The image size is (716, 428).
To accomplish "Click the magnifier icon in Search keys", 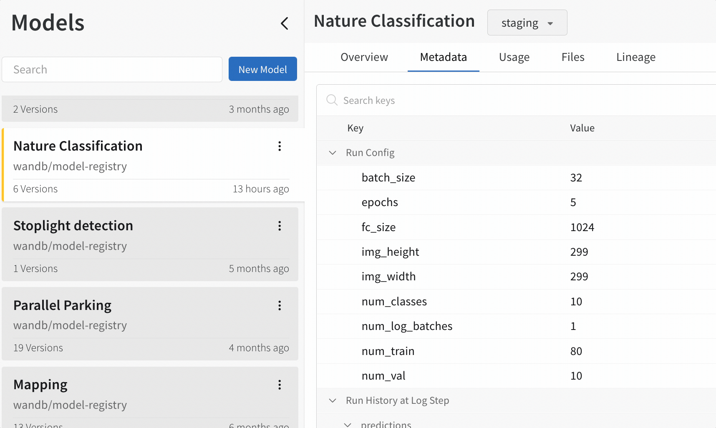I will tap(332, 100).
